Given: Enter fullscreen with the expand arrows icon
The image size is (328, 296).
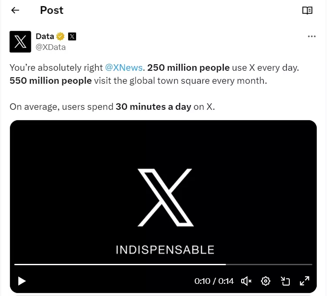Looking at the screenshot, I should (x=305, y=281).
